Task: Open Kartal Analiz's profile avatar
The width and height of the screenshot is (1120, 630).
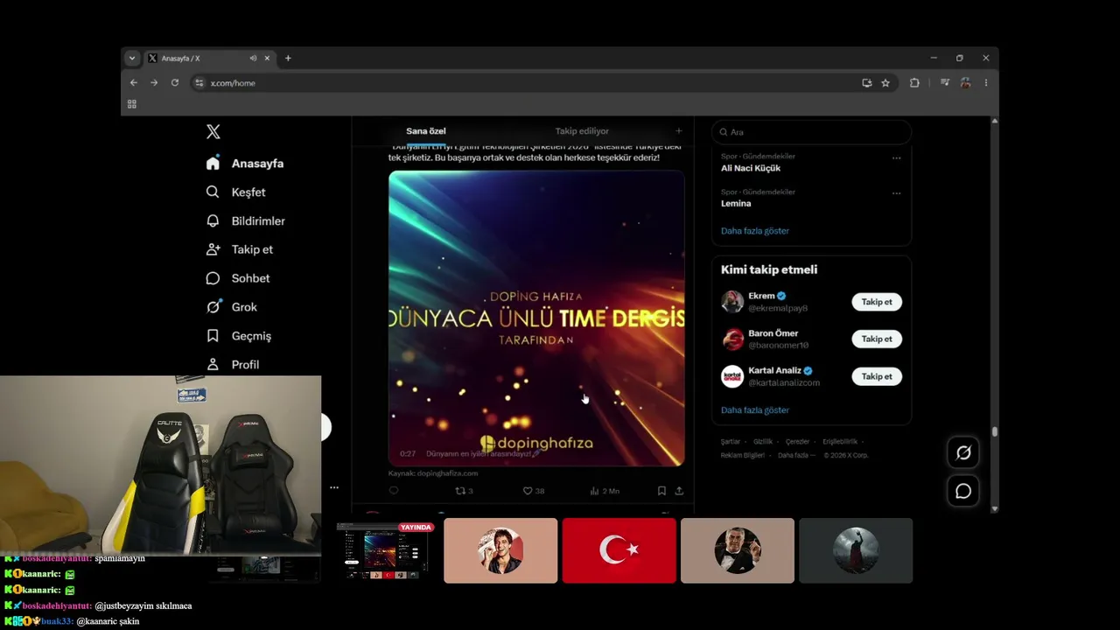Action: (x=732, y=376)
